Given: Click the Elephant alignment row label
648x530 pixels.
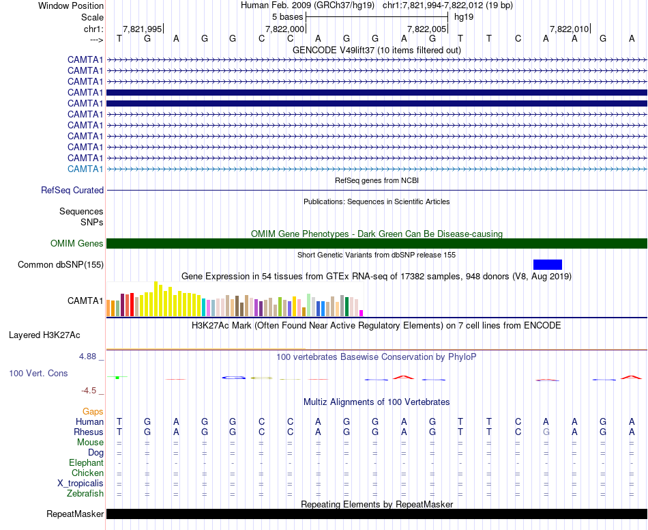Looking at the screenshot, I should tap(86, 463).
